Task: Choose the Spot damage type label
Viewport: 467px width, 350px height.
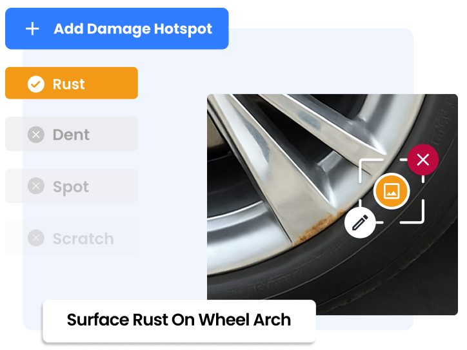Action: [x=71, y=187]
